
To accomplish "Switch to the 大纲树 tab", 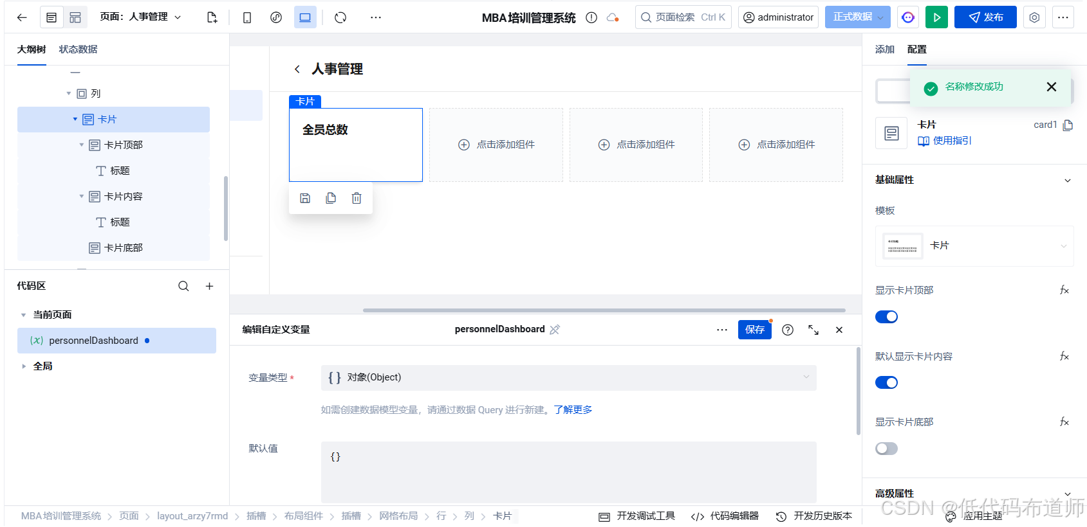I will click(x=32, y=49).
